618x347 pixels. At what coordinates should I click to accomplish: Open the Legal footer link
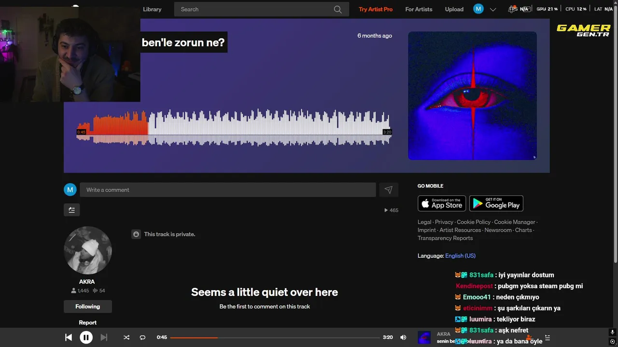coord(424,222)
